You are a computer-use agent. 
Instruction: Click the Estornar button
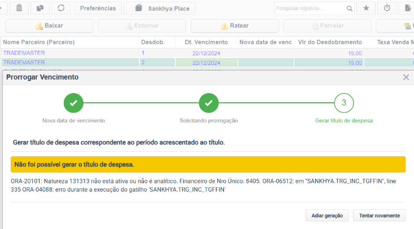142,26
